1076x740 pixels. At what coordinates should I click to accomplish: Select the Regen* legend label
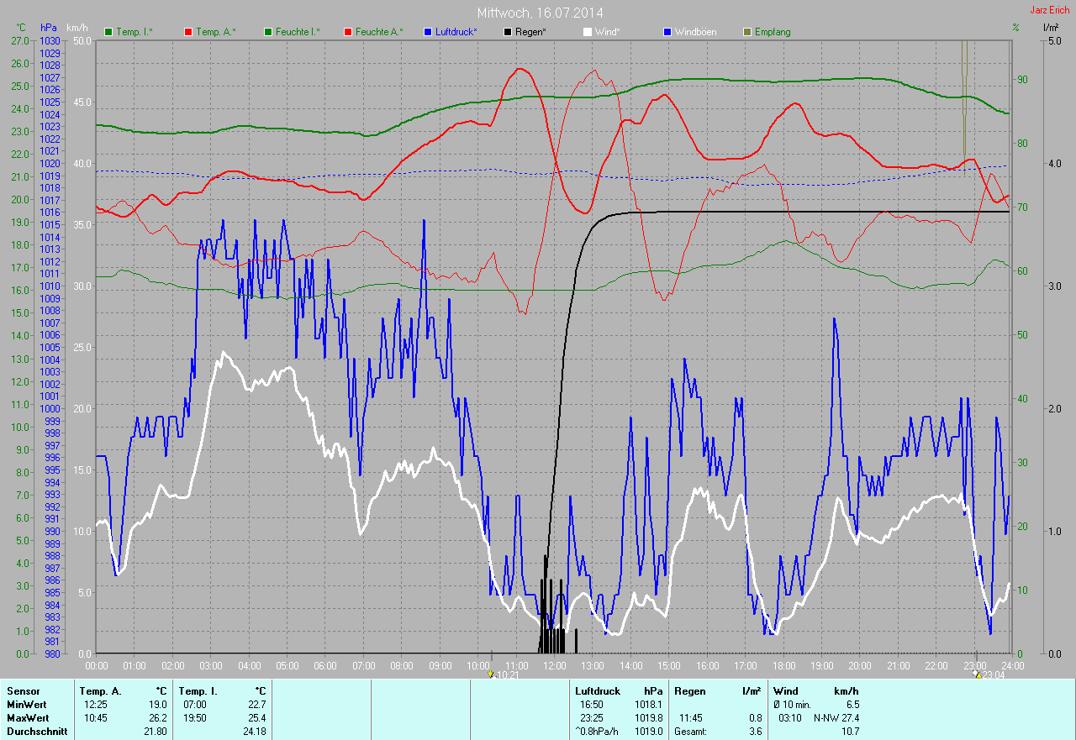(530, 32)
